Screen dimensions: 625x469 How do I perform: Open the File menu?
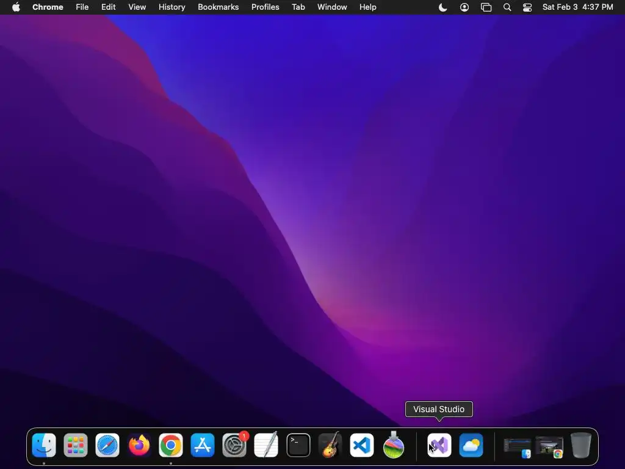[82, 7]
